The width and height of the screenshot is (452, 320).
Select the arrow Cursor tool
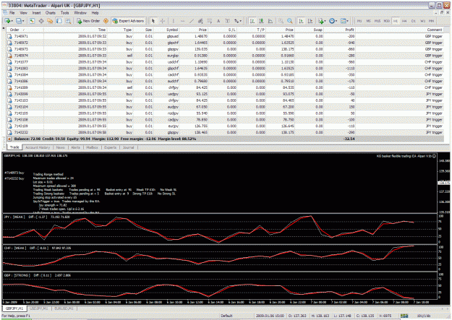point(153,21)
